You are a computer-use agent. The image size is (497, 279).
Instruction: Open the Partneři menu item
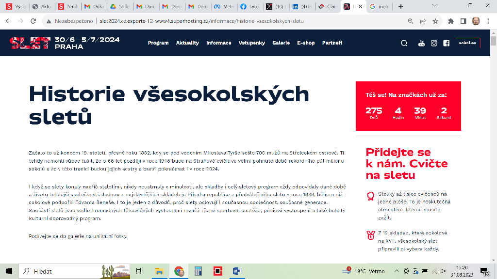tap(332, 43)
